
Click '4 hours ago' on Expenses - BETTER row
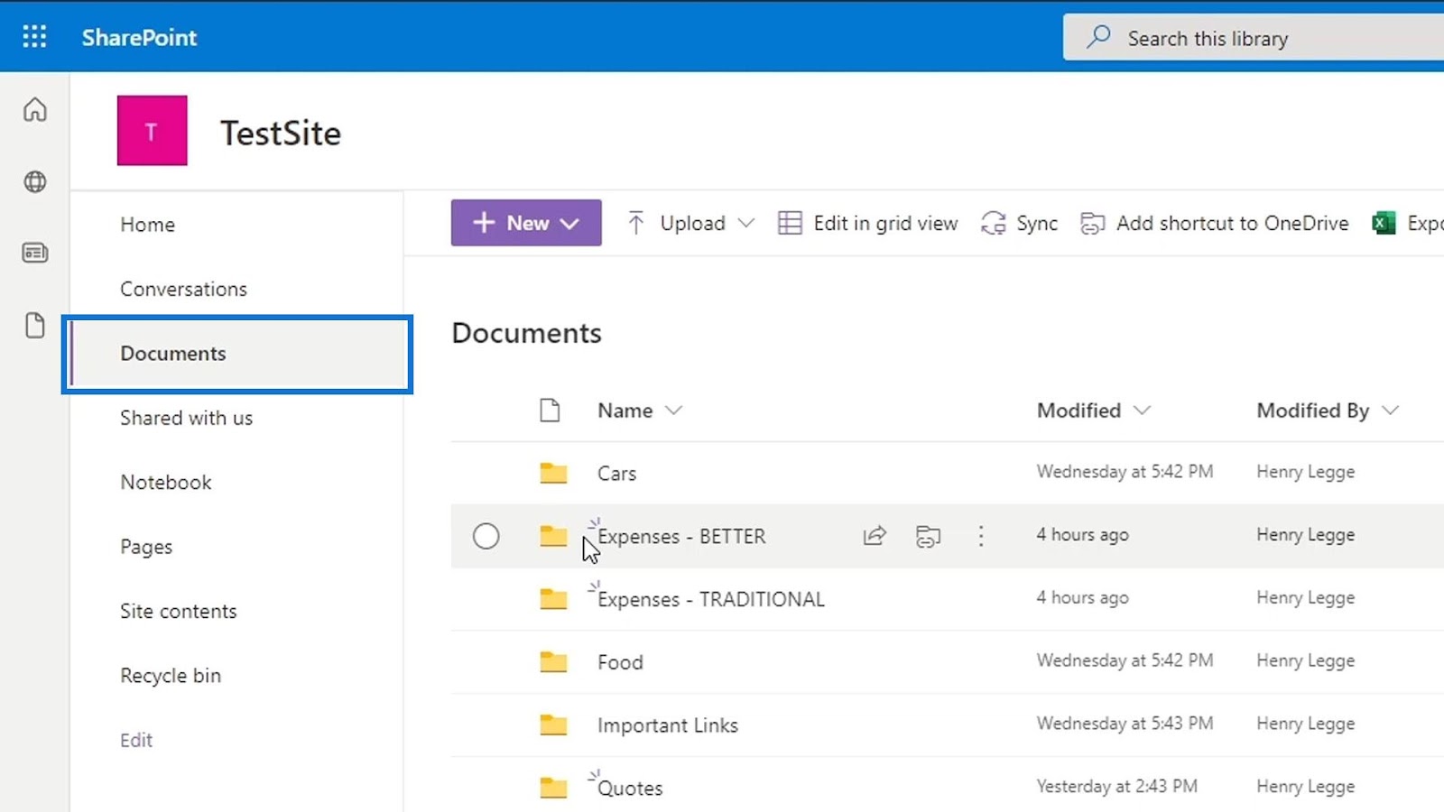1082,534
